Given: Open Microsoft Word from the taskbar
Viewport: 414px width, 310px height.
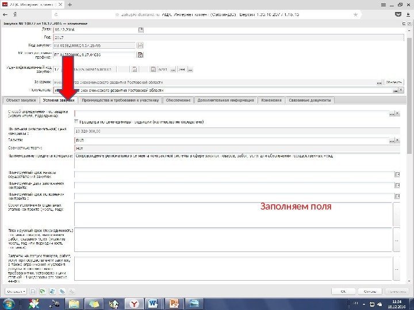Looking at the screenshot, I should [154, 304].
